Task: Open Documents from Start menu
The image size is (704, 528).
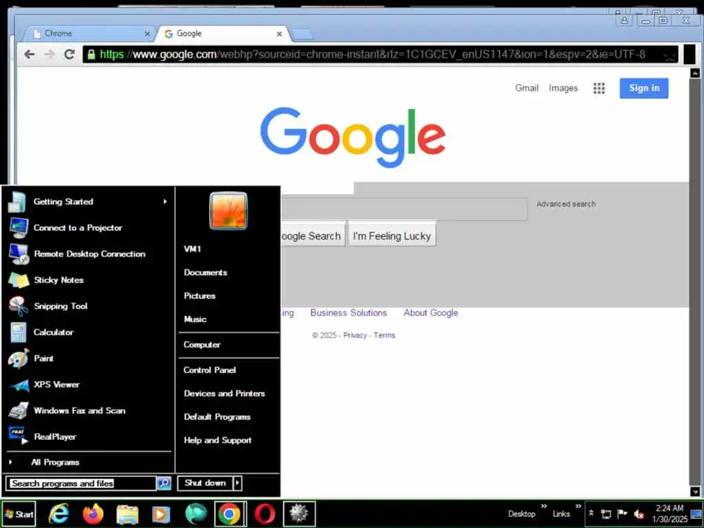Action: [206, 272]
